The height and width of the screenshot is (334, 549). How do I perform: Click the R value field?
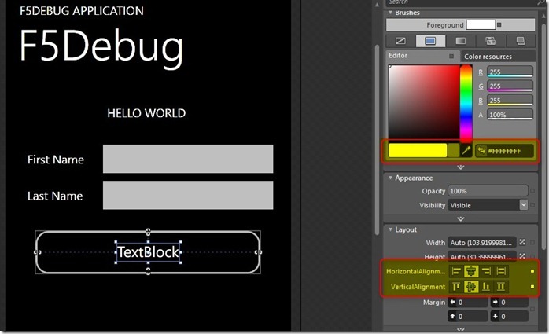510,72
